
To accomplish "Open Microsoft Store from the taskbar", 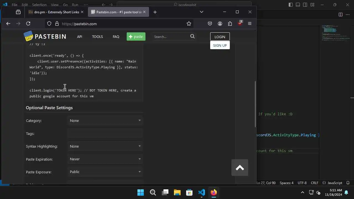I will tap(189, 192).
